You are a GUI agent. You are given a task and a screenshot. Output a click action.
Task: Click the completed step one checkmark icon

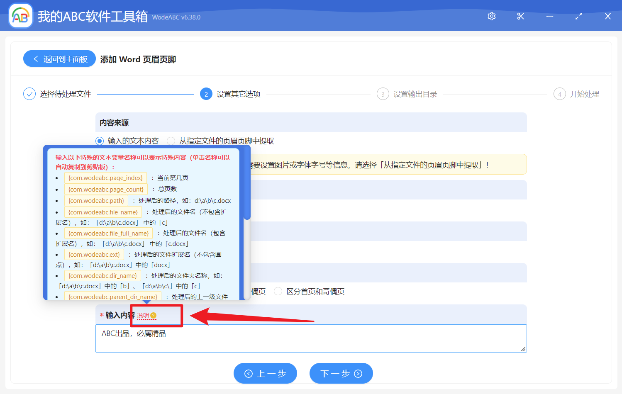click(x=29, y=94)
